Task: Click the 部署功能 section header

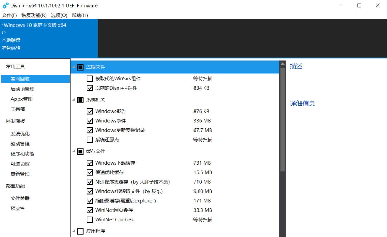Action: click(15, 186)
